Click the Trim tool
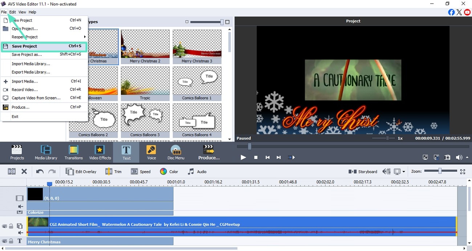 [113, 172]
